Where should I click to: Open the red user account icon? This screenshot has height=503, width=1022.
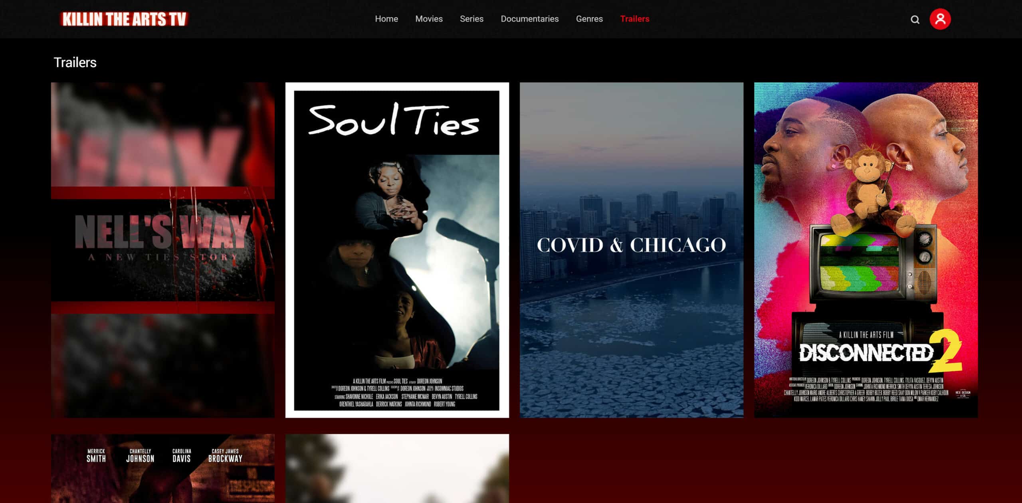pos(940,19)
